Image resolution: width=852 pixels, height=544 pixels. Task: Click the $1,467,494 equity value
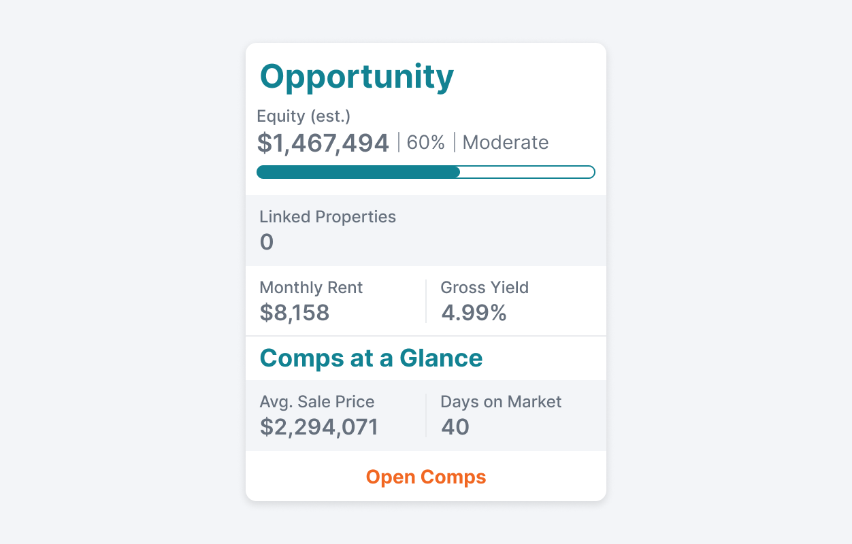click(323, 142)
